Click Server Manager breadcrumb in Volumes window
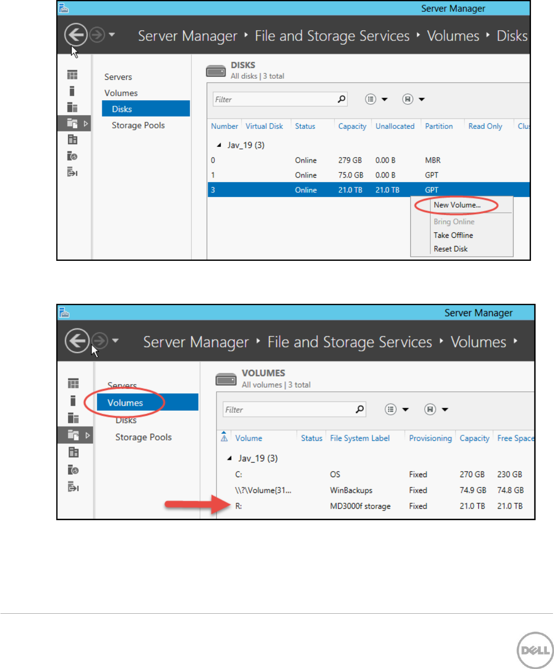This screenshot has width=554, height=669. coord(196,342)
